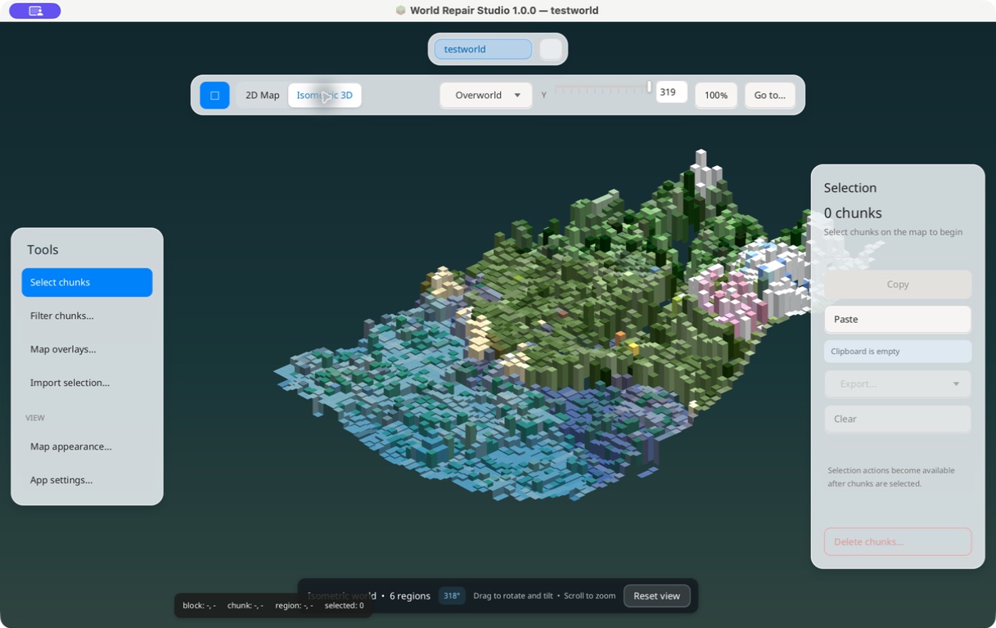
Task: Select the testworld world tab
Action: (x=483, y=49)
